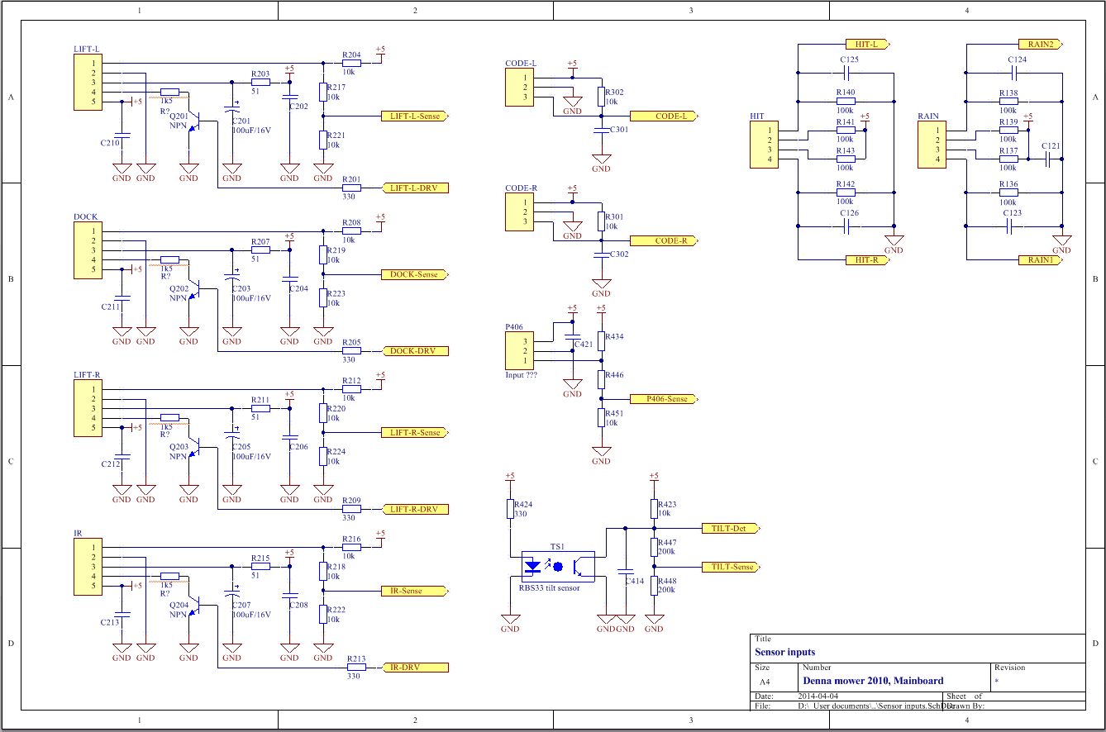The image size is (1106, 732).
Task: Click the HIT 4-pin connector symbol
Action: 764,145
